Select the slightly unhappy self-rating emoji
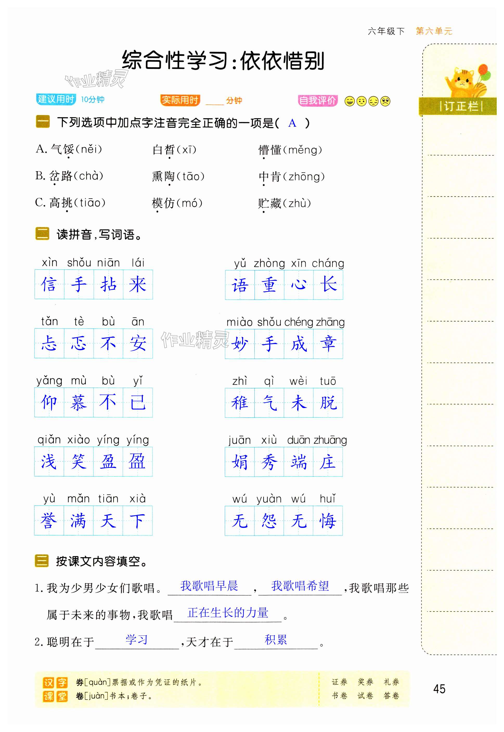This screenshot has width=504, height=732. tap(373, 101)
